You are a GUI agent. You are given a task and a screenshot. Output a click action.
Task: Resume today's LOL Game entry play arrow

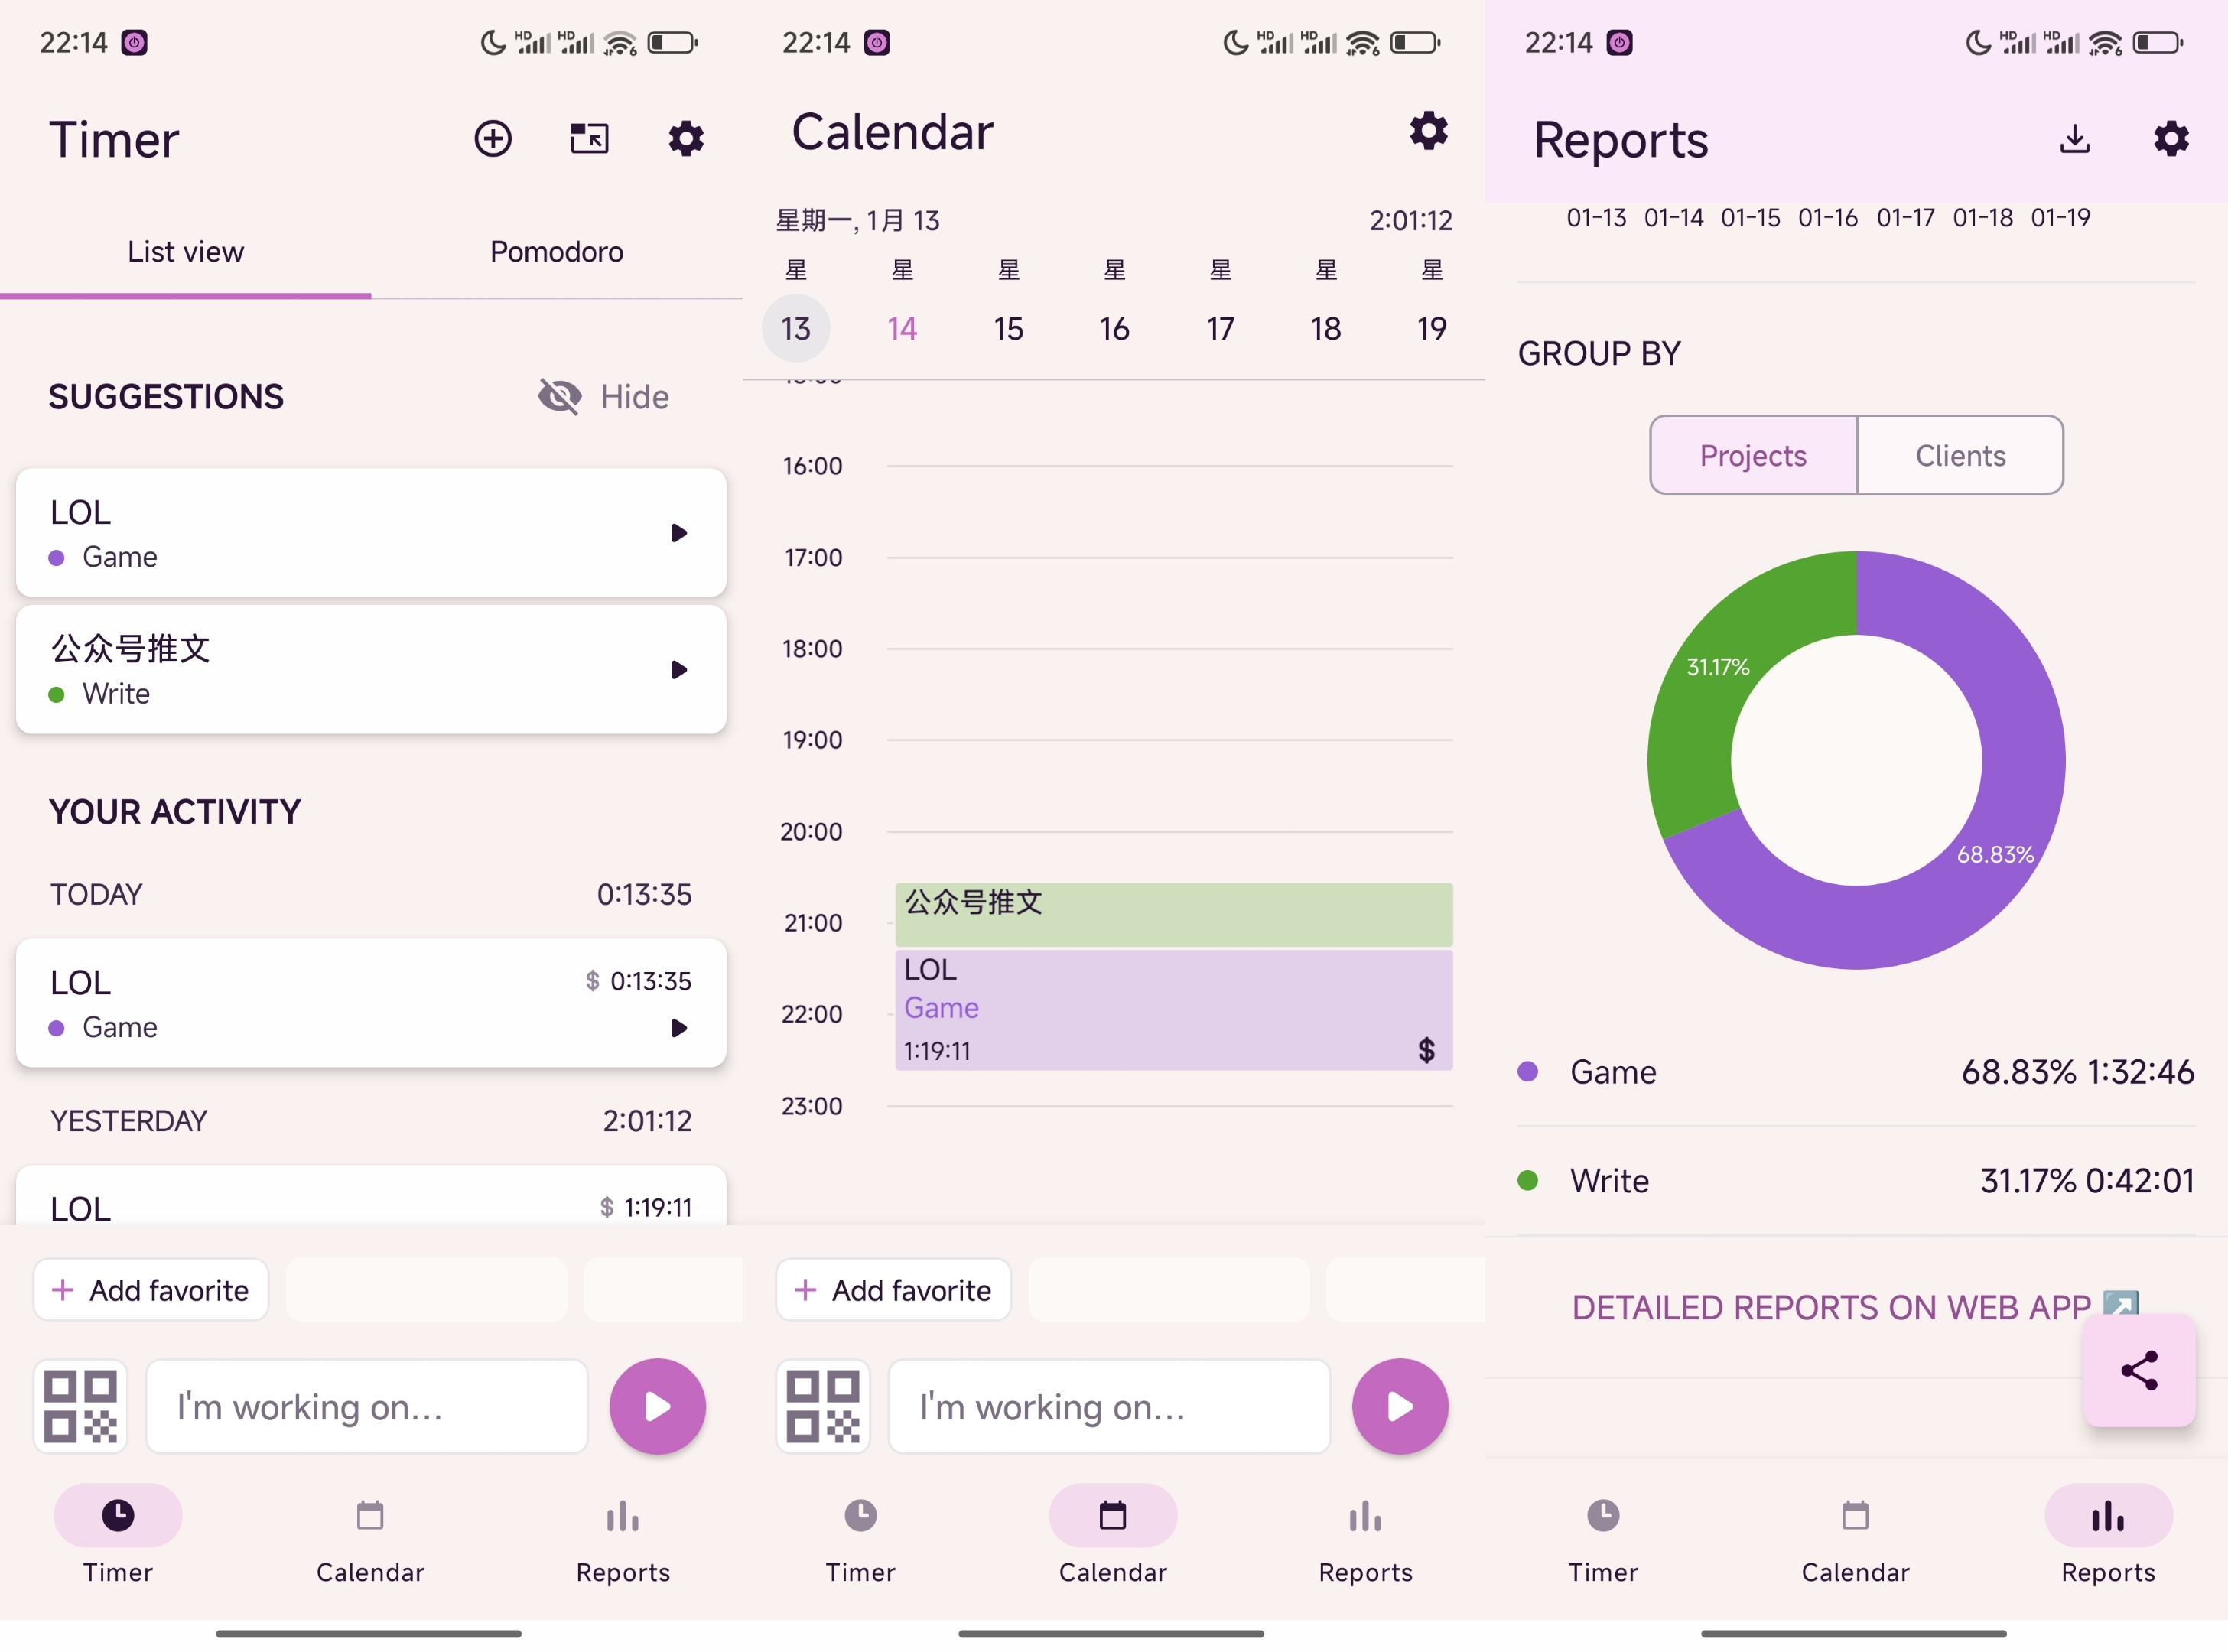pos(679,1028)
